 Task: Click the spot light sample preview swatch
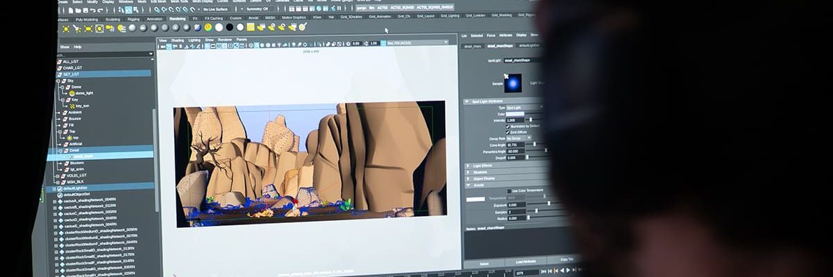pyautogui.click(x=513, y=83)
